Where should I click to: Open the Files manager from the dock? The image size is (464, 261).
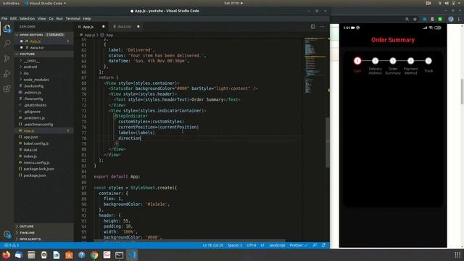click(x=31, y=254)
